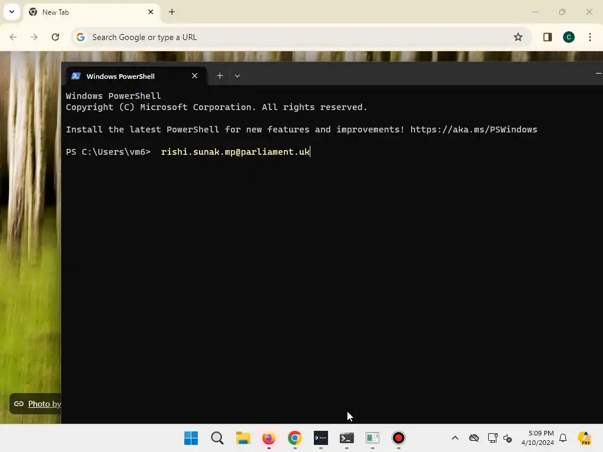The width and height of the screenshot is (603, 452).
Task: Restore down the Chrome window
Action: coord(562,12)
